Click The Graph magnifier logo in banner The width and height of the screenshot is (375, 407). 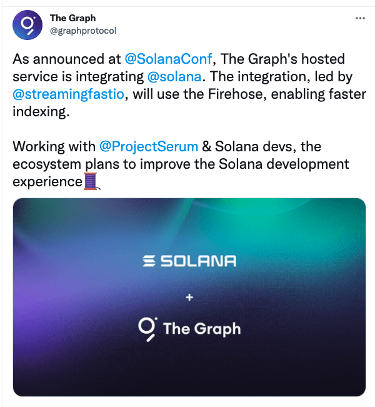(x=147, y=329)
